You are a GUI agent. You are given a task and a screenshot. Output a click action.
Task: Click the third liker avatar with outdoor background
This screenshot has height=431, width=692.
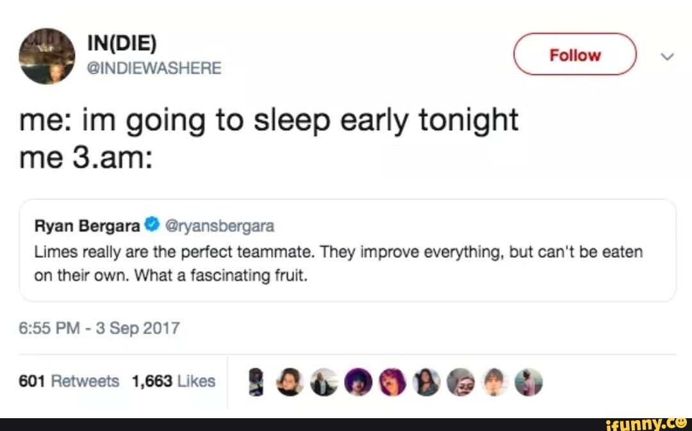coord(324,382)
